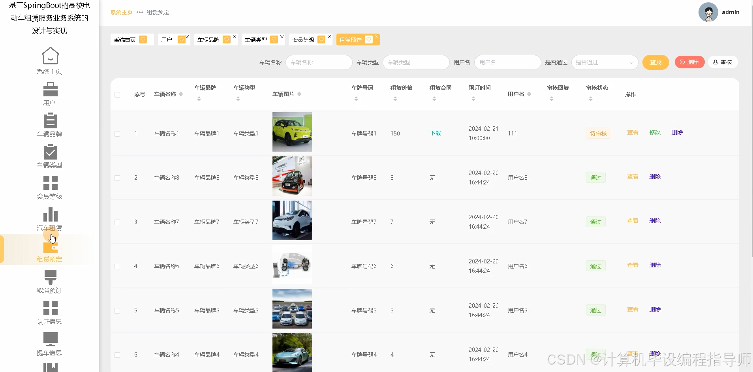The width and height of the screenshot is (753, 372).
Task: Sort by the 审核状态 column arrows
Action: pyautogui.click(x=591, y=99)
